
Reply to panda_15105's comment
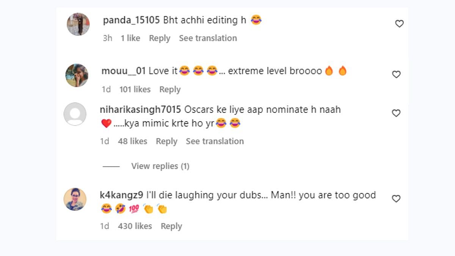coord(159,38)
